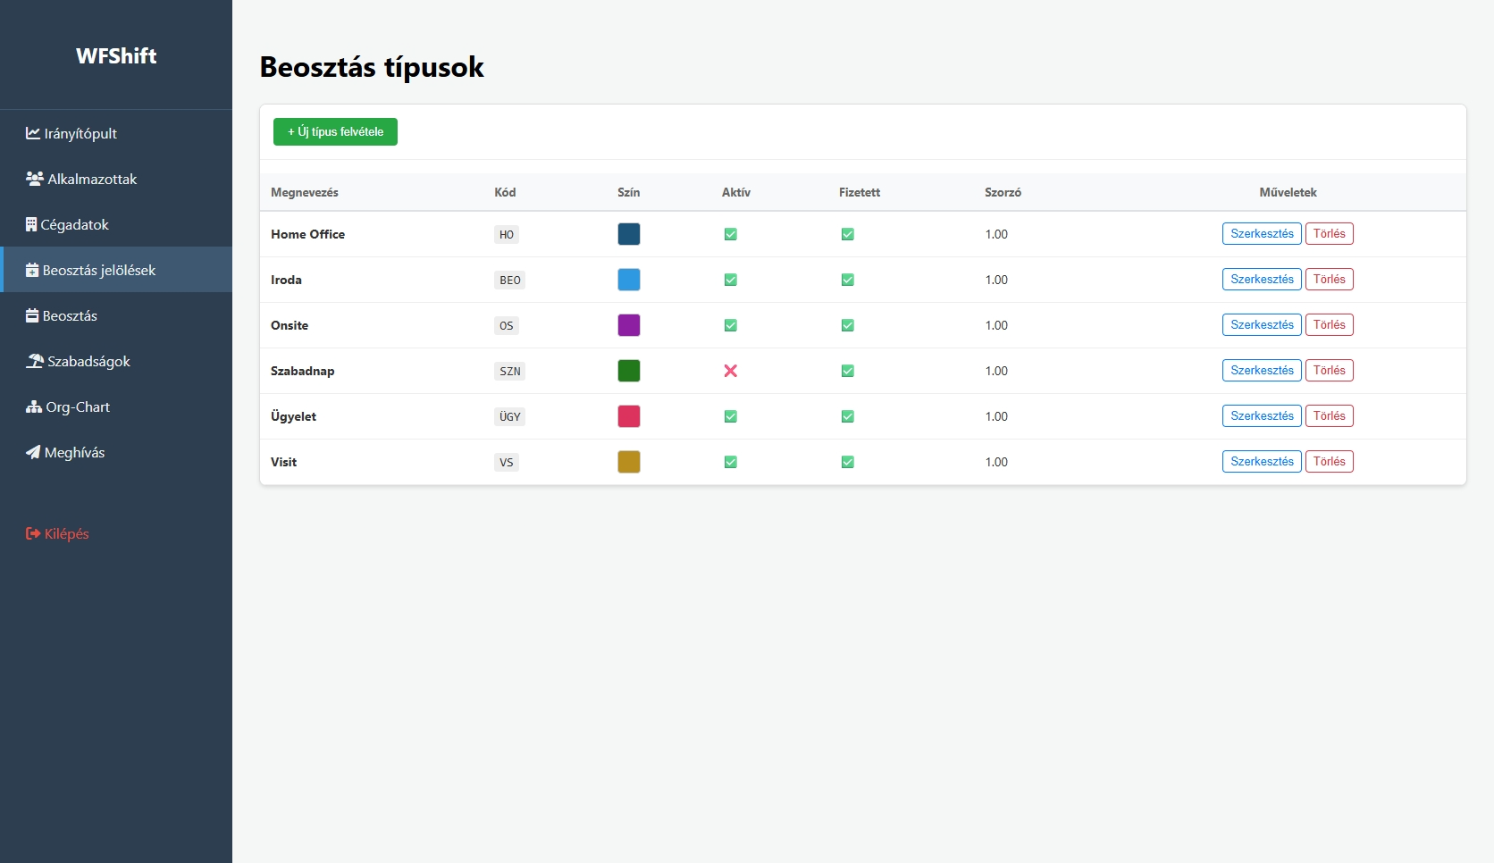Click the building icon beside Cégadatok
Image resolution: width=1494 pixels, height=863 pixels.
pos(31,224)
